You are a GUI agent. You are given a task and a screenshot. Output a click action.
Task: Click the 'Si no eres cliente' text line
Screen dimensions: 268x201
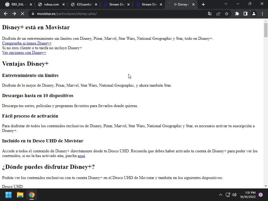coord(42,48)
